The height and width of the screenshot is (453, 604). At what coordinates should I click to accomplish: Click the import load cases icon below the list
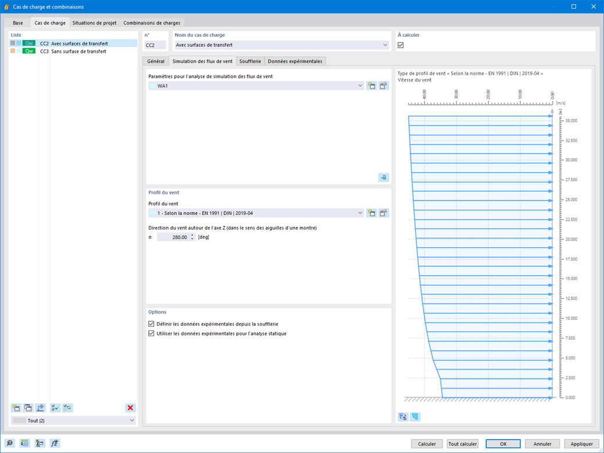point(40,408)
